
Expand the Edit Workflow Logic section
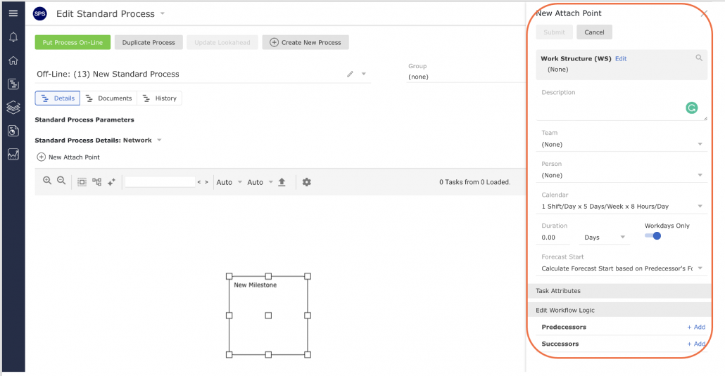619,311
